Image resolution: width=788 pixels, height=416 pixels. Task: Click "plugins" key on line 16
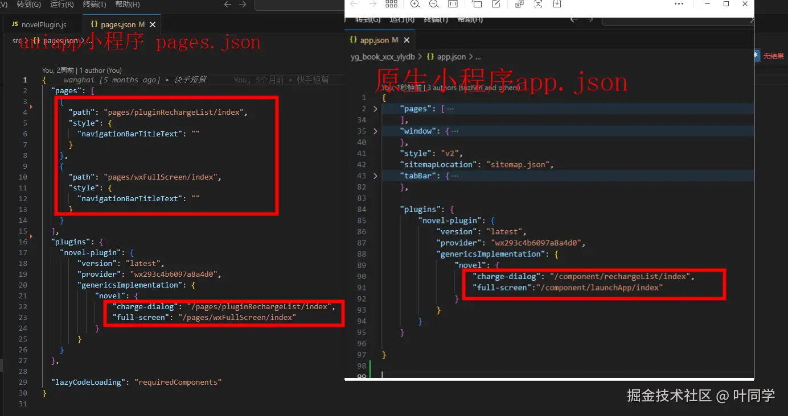[x=69, y=242]
